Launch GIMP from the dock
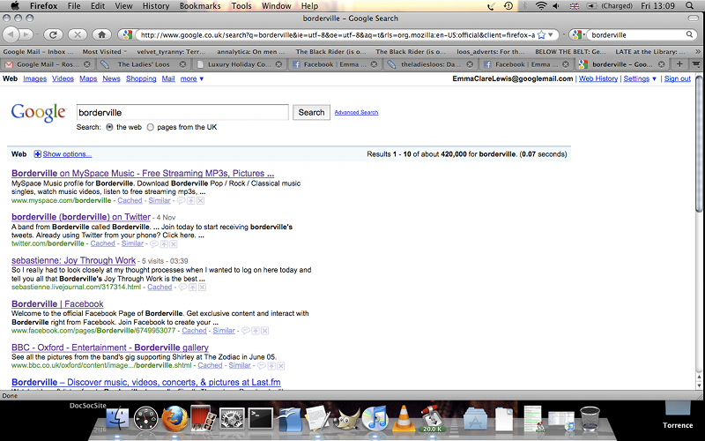This screenshot has height=441, width=705. [x=346, y=418]
